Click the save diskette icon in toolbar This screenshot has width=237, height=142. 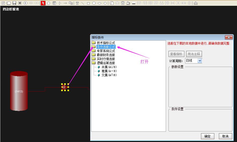(14, 3)
